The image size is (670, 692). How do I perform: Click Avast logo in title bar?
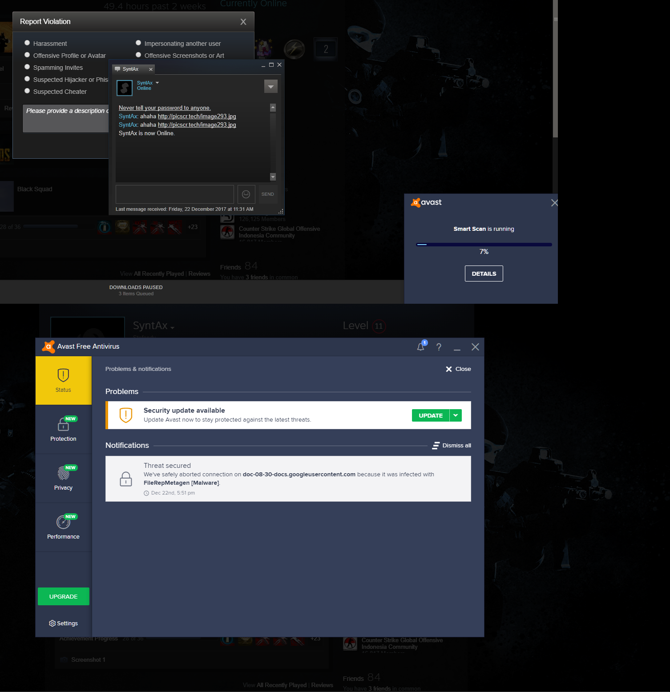click(x=48, y=347)
